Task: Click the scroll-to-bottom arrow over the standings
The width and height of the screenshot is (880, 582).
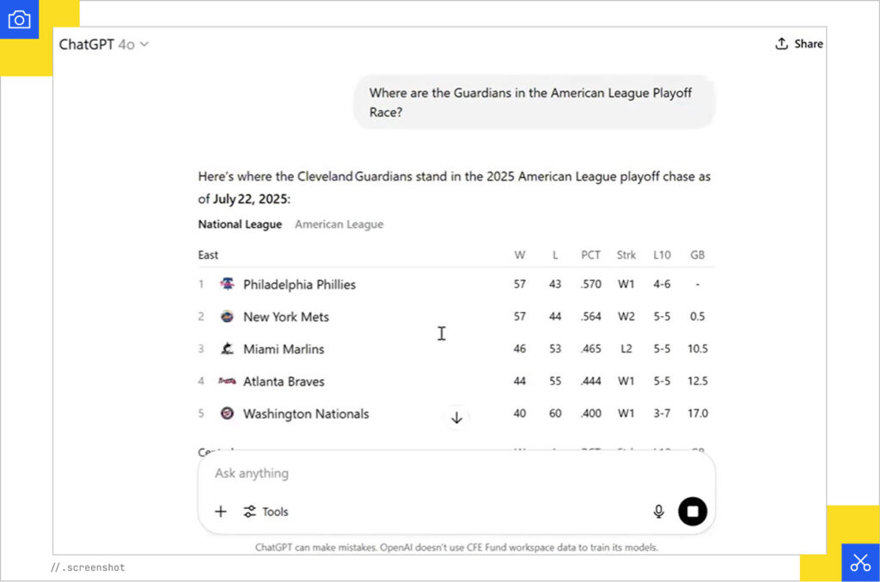Action: (x=456, y=417)
